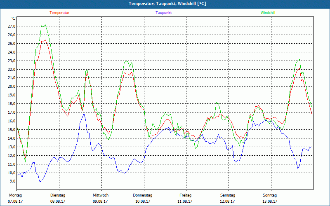
Task: Click the date 12.08.17
Action: coord(227,201)
